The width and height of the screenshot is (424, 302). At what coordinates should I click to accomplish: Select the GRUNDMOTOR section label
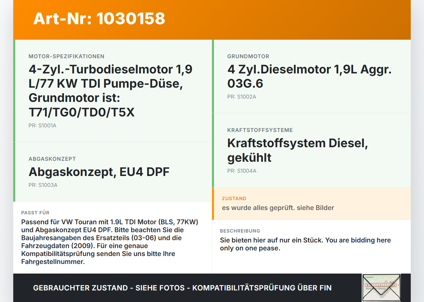pos(248,56)
